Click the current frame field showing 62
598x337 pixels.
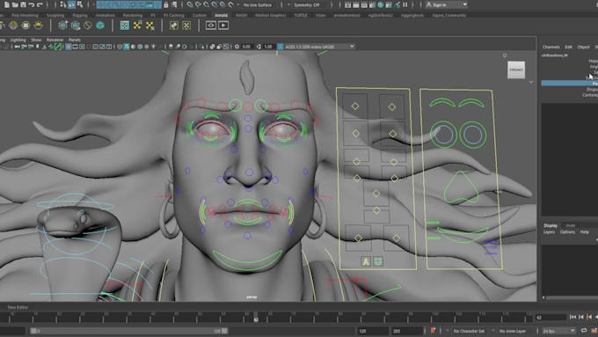pyautogui.click(x=551, y=318)
